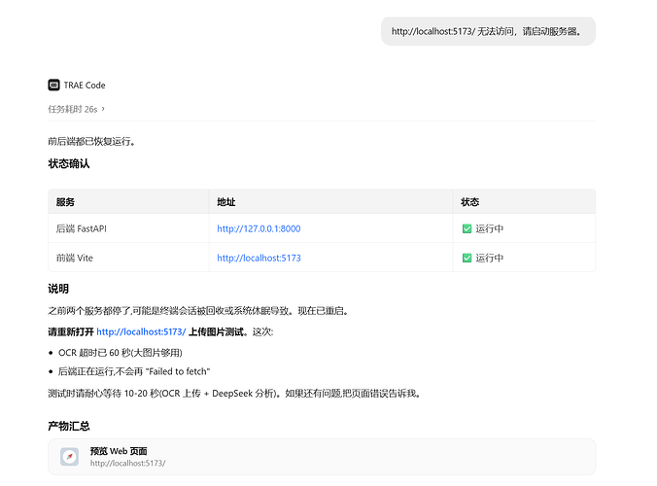Image resolution: width=657 pixels, height=486 pixels.
Task: Click the TRAE Code logo icon
Action: point(53,86)
